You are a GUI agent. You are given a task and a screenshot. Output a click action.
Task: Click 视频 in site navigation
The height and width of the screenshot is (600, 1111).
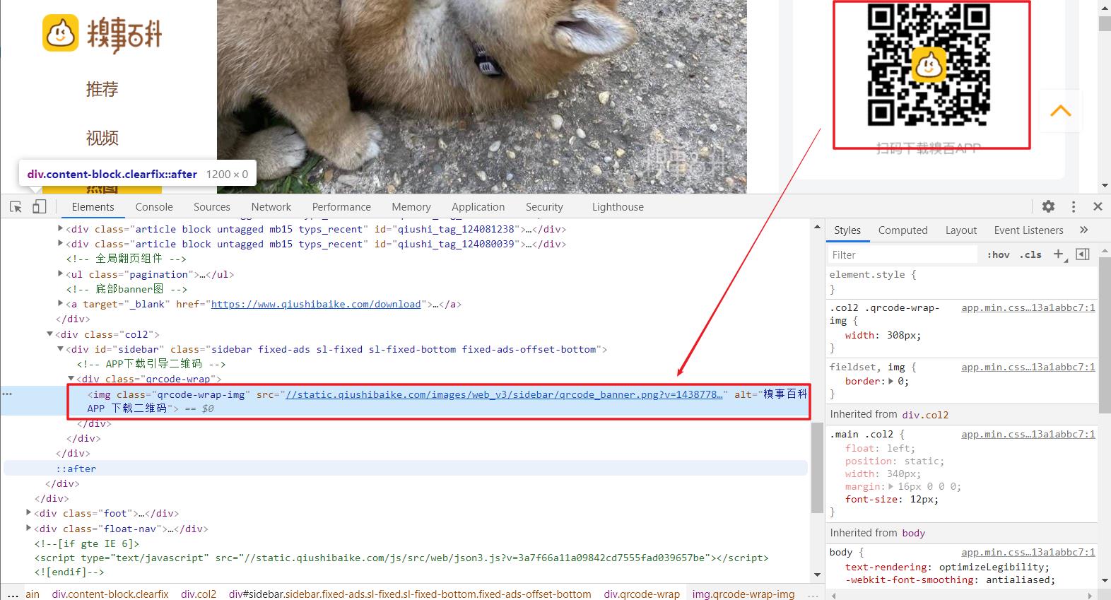tap(102, 139)
